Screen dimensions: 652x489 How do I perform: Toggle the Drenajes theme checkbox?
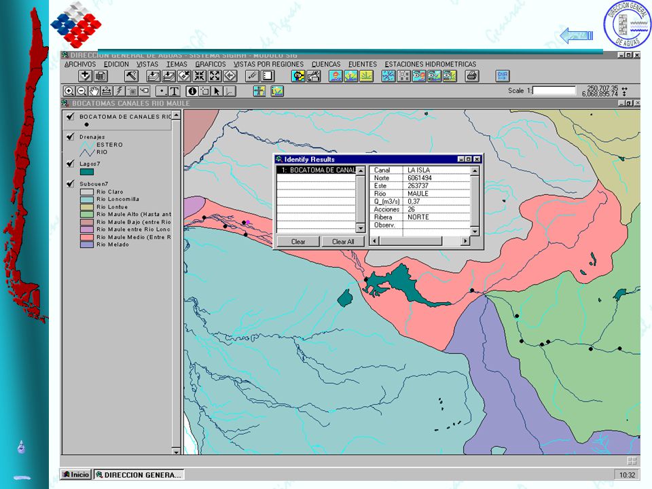coord(70,137)
